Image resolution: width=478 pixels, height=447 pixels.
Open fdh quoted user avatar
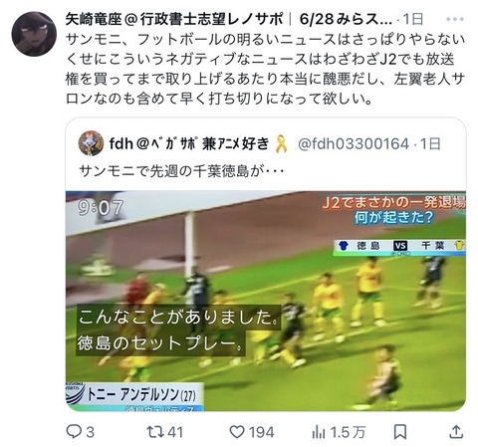pyautogui.click(x=91, y=143)
